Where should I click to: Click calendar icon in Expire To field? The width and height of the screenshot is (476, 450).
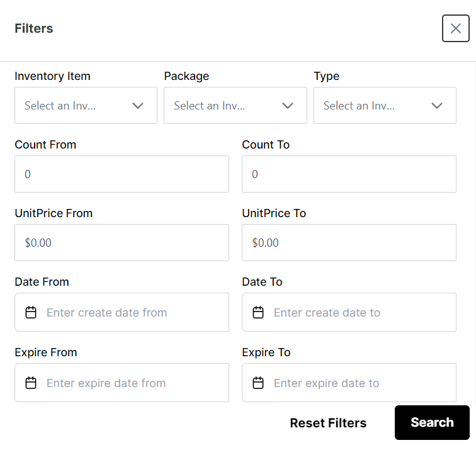(258, 383)
